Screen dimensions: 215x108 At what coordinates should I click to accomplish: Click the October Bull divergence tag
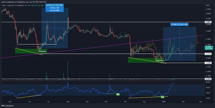118,94
